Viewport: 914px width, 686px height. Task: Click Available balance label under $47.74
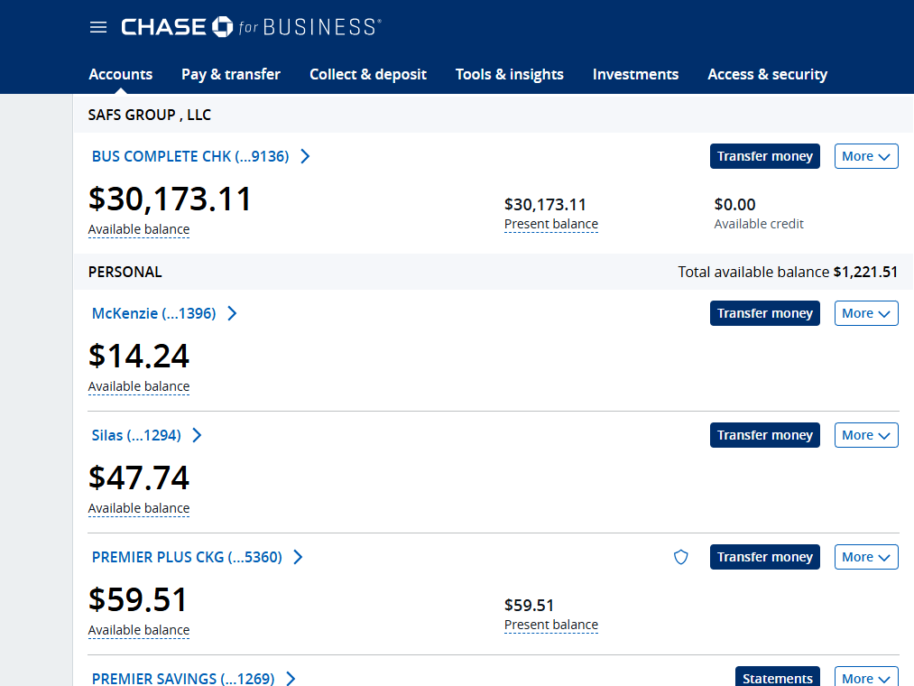pos(139,509)
